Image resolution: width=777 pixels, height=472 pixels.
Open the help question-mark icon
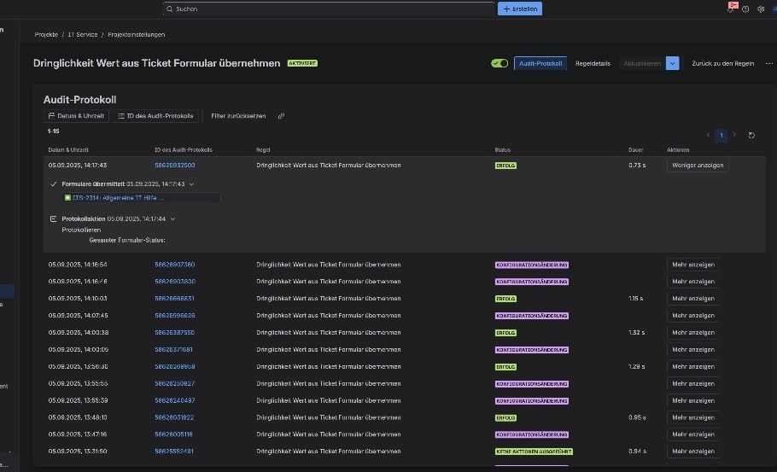[745, 9]
